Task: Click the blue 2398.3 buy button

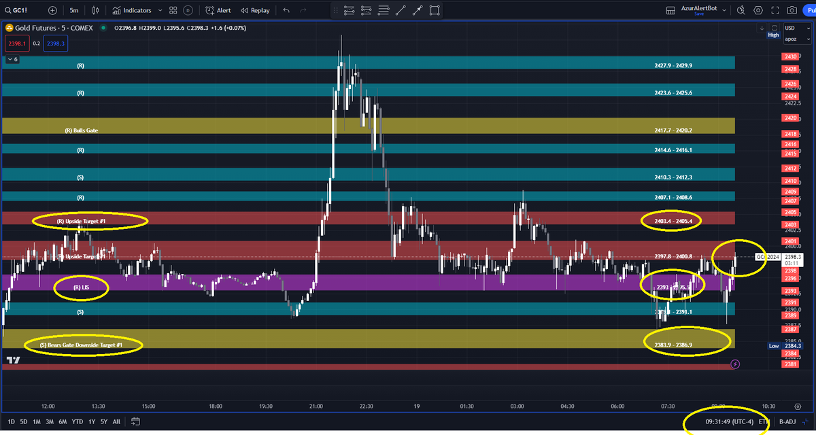Action: click(x=56, y=43)
